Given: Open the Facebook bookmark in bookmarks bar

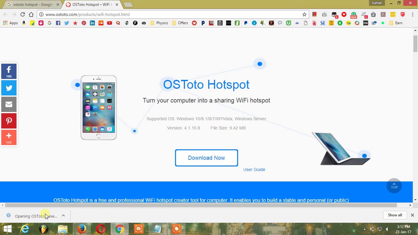Looking at the screenshot, I should tap(58, 23).
